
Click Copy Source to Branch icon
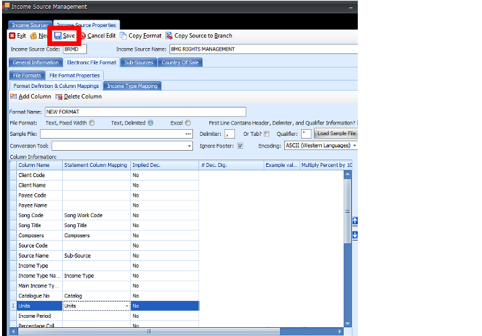[x=169, y=36]
